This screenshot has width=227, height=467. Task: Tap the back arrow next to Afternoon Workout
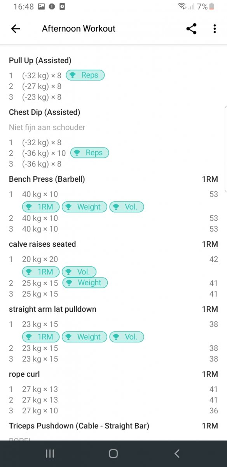pos(15,28)
